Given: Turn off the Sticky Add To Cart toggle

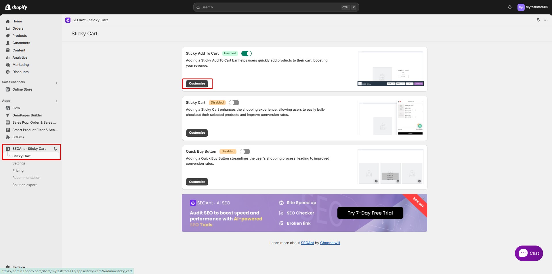Looking at the screenshot, I should [247, 53].
